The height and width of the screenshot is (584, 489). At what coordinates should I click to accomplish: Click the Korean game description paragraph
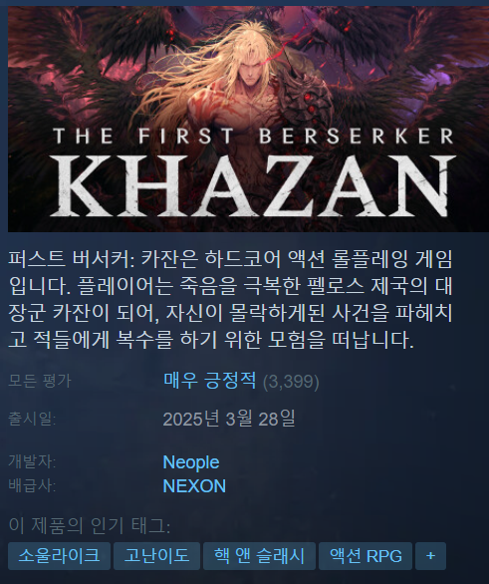(230, 299)
